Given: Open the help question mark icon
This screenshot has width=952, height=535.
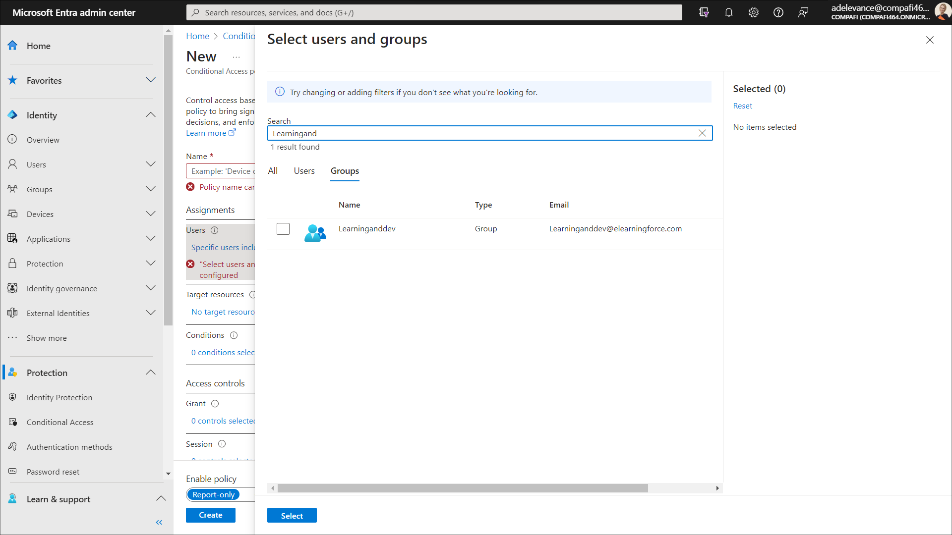Looking at the screenshot, I should [778, 12].
